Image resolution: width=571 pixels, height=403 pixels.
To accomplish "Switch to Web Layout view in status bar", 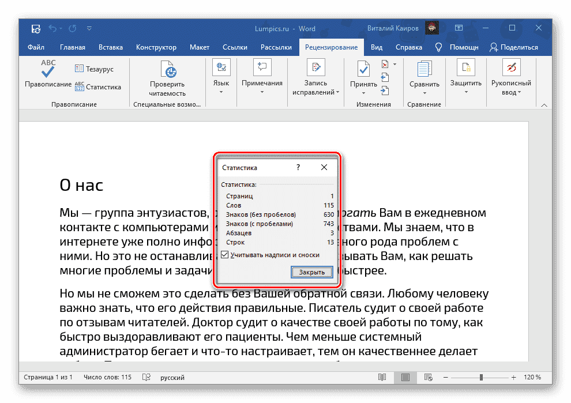I will (x=429, y=378).
